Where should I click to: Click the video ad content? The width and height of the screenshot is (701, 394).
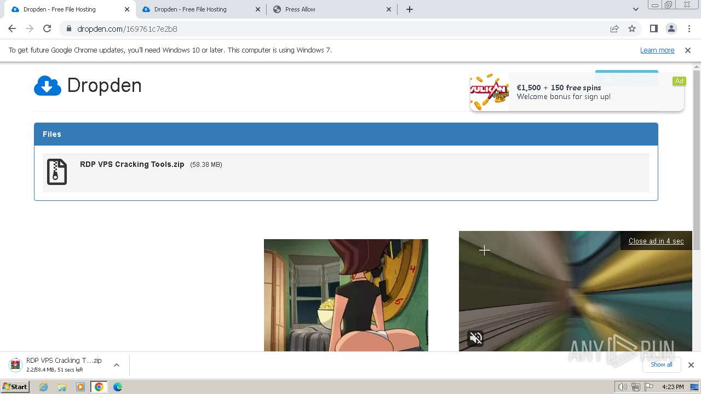[x=576, y=291]
